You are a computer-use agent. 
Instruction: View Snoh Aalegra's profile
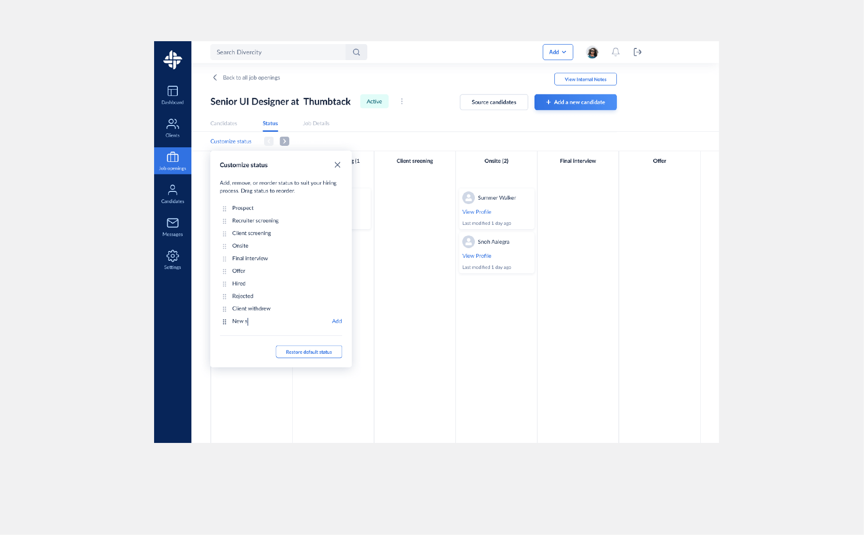point(477,256)
